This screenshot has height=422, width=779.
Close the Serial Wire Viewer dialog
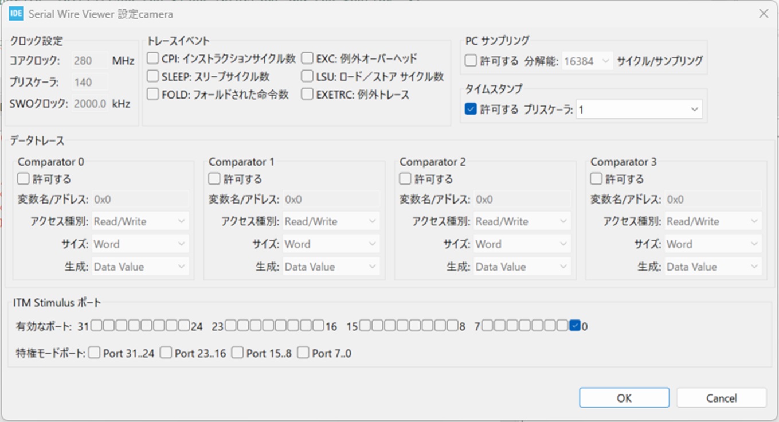(763, 14)
